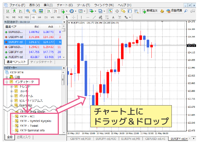Select the equidistant channel tool

click(100, 17)
